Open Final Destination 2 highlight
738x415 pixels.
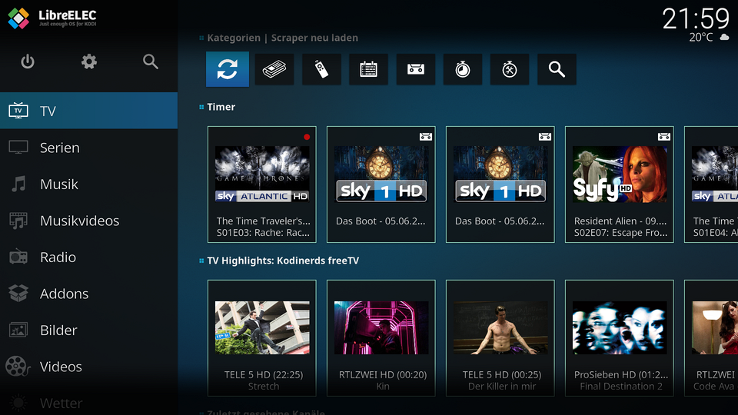click(620, 338)
